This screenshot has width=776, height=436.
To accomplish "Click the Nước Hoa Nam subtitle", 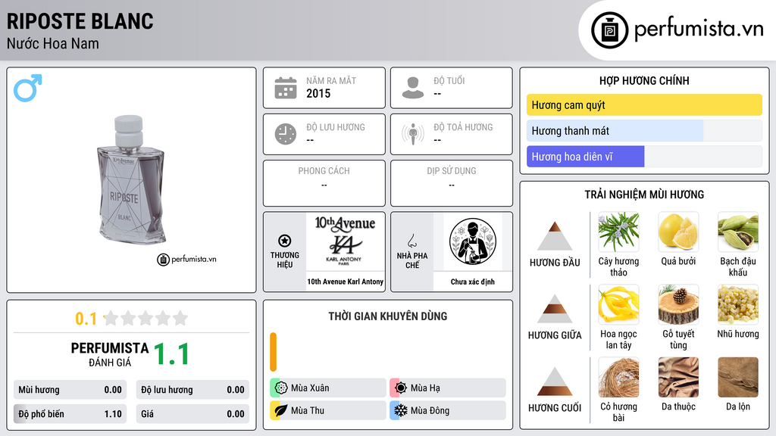I will pyautogui.click(x=53, y=43).
